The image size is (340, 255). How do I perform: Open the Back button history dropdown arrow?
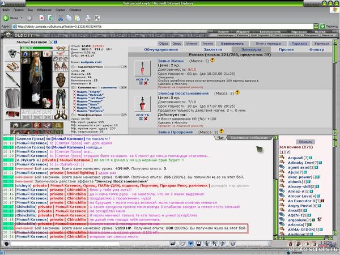click(x=22, y=18)
